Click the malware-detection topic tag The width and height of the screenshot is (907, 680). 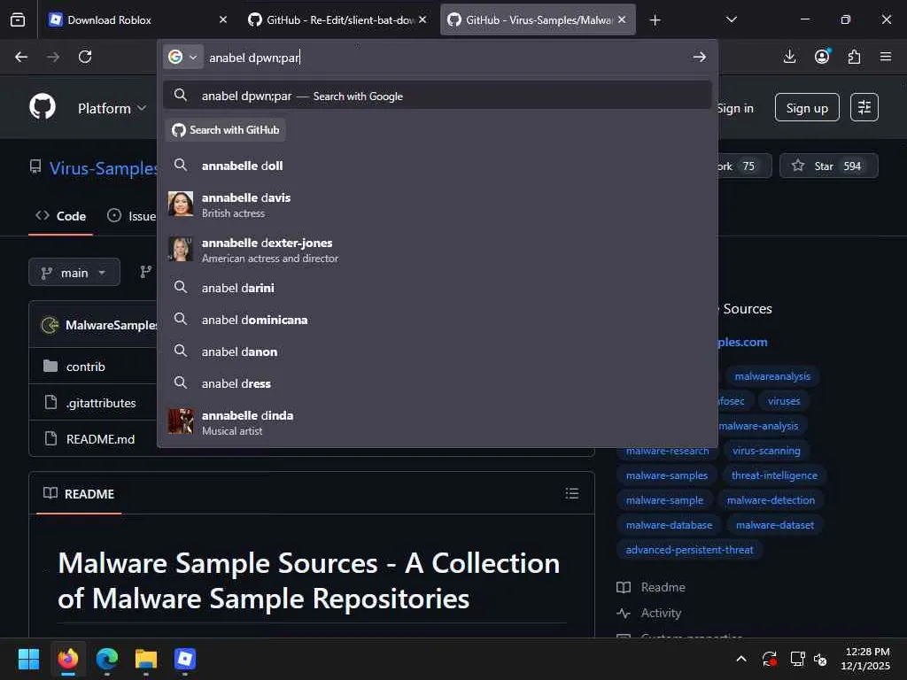(771, 501)
